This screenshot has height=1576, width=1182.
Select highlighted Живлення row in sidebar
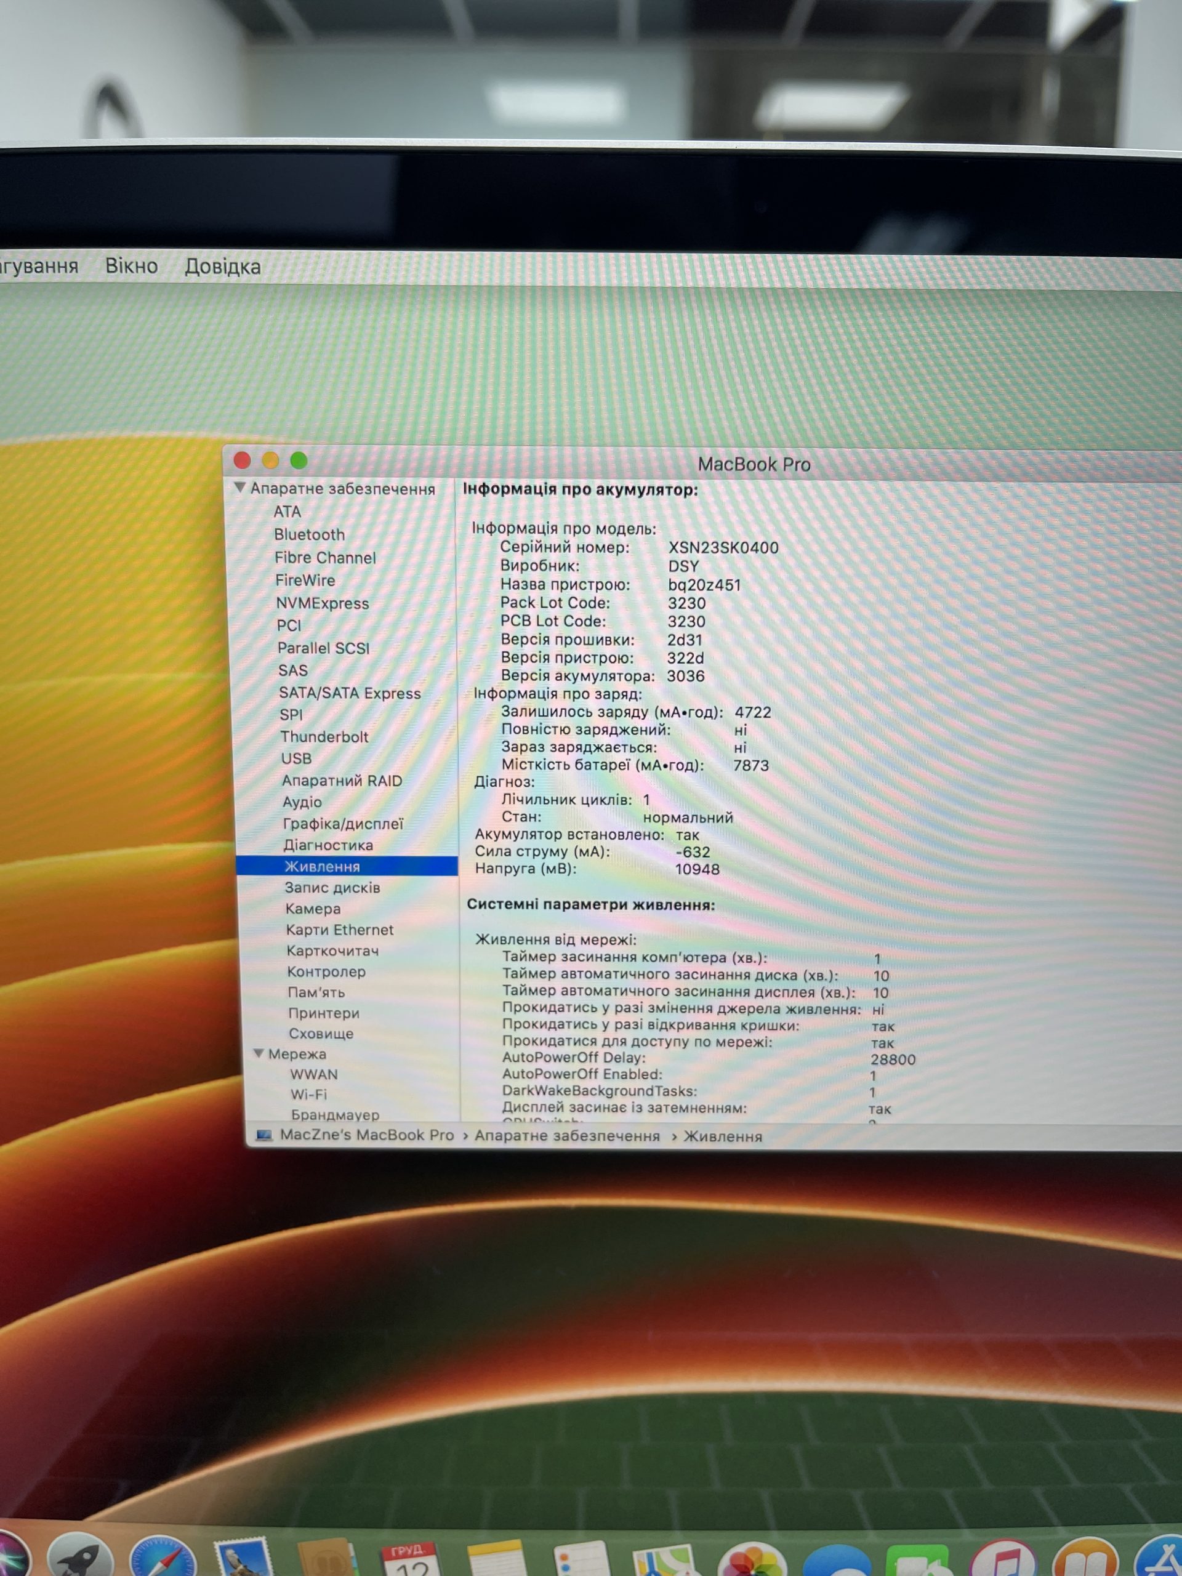(347, 866)
